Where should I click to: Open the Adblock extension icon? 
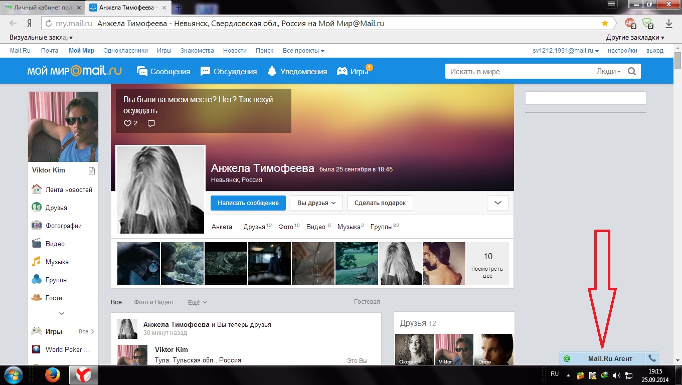point(631,23)
